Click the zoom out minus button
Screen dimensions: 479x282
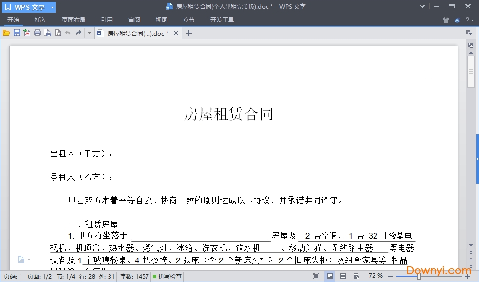coord(390,276)
